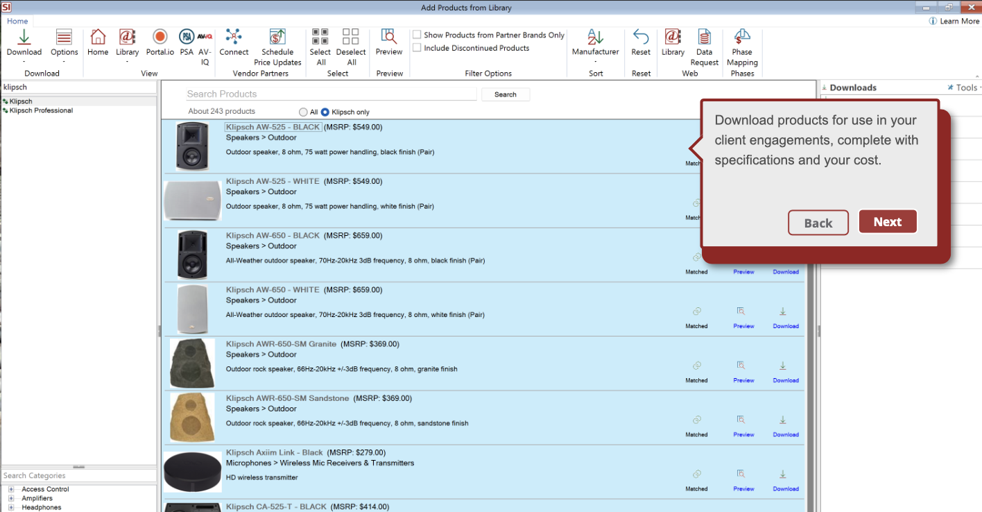Open the Options ribbon button
The width and height of the screenshot is (982, 512).
pos(64,37)
